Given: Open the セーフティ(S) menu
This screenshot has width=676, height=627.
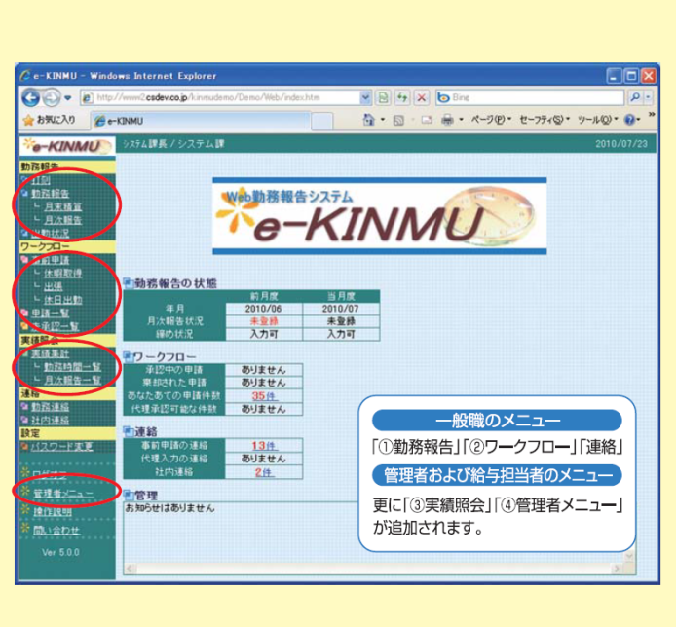Looking at the screenshot, I should click(x=545, y=120).
